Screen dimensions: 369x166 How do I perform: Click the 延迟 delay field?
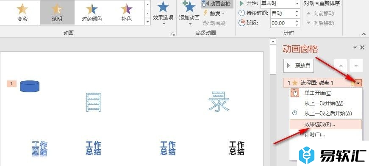[283, 23]
